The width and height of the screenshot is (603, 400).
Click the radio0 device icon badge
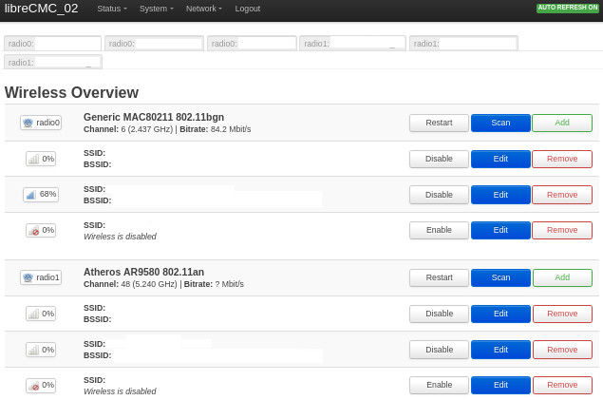[x=41, y=123]
